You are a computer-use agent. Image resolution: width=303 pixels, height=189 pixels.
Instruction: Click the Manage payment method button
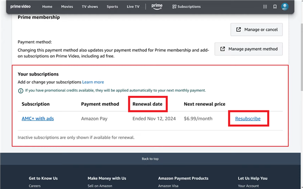248,49
